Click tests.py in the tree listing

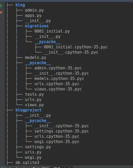34,94
